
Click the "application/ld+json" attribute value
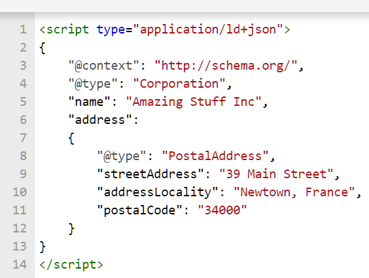[208, 29]
